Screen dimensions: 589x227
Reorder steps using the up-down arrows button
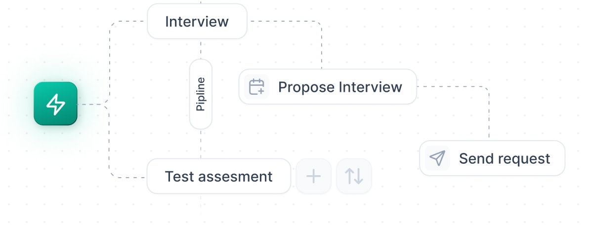(x=354, y=176)
